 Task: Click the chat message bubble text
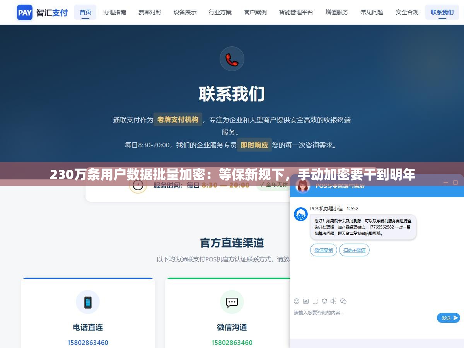point(363,227)
